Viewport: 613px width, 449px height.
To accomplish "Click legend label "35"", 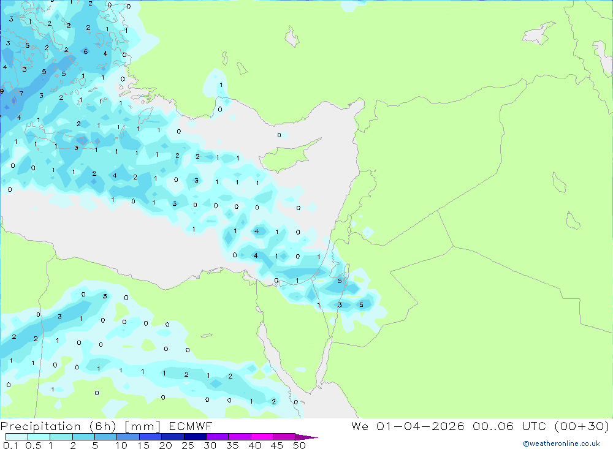I will point(232,445).
